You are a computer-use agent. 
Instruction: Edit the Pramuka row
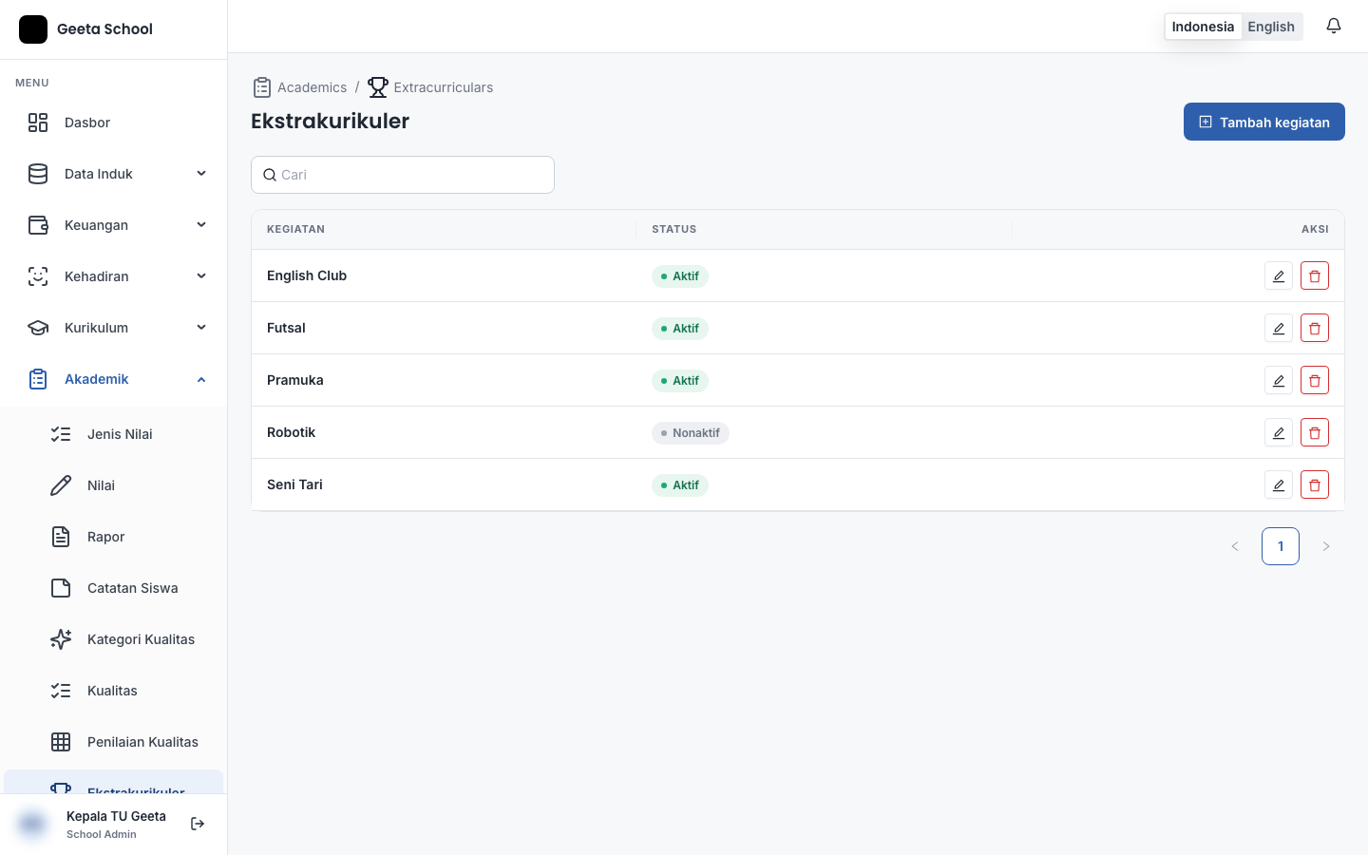[x=1279, y=380]
